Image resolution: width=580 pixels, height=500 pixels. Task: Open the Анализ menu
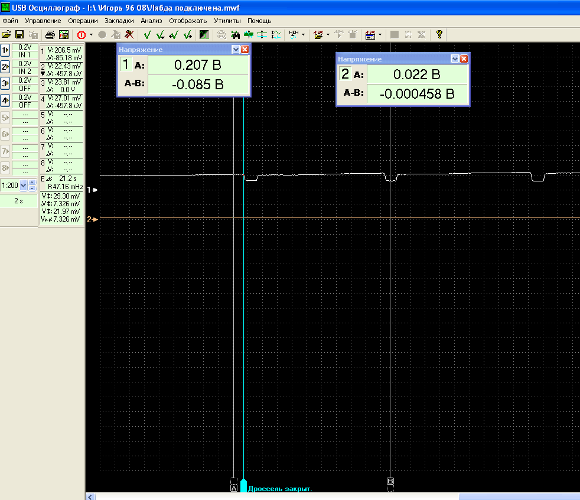pos(151,21)
